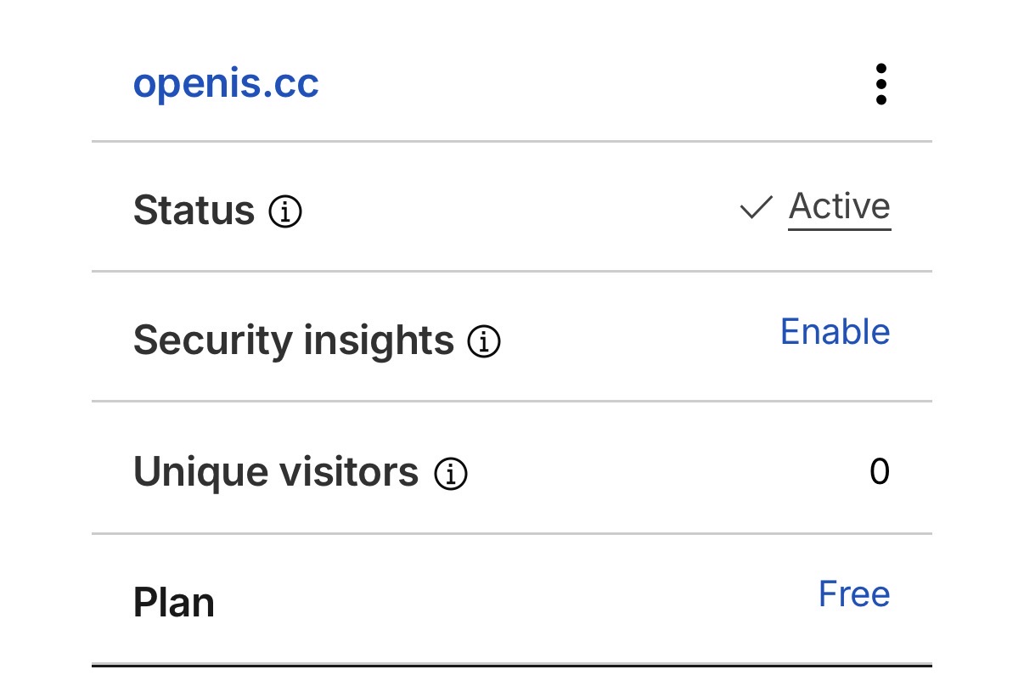Click the Unique visitors label text
The width and height of the screenshot is (1024, 692).
click(x=275, y=472)
